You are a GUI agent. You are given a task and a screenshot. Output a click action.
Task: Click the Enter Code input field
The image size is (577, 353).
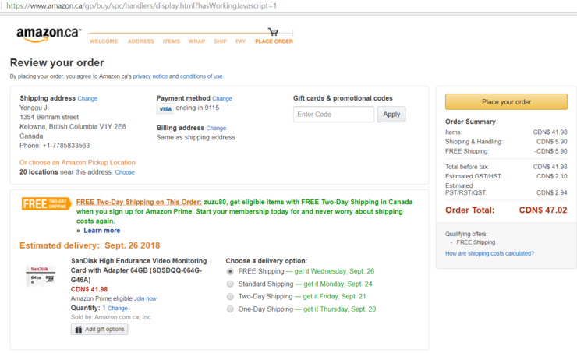click(334, 115)
